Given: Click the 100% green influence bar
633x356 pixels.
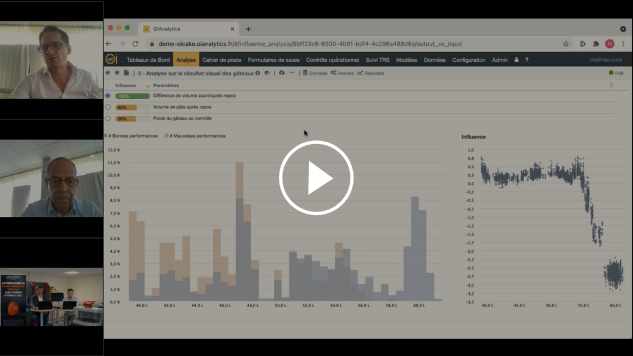Looking at the screenshot, I should pyautogui.click(x=132, y=96).
